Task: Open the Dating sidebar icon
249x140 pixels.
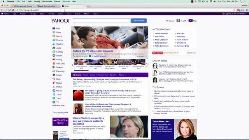Action: coord(54,59)
